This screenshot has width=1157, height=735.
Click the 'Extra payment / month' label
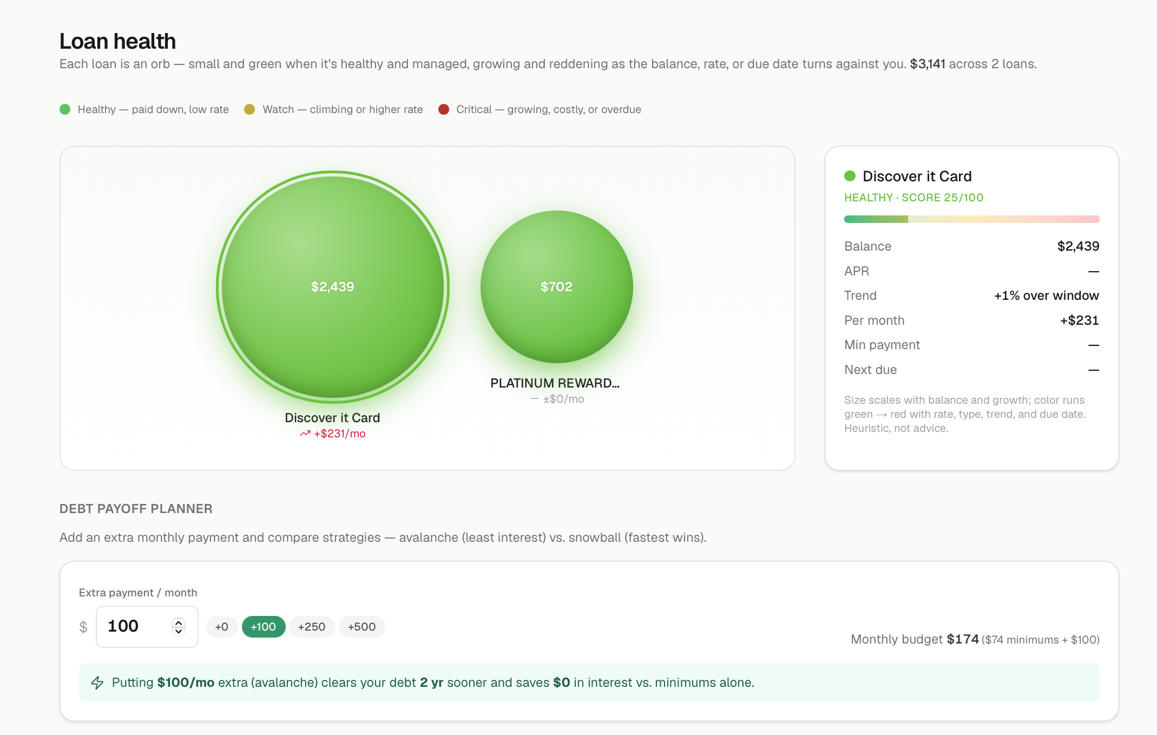click(x=138, y=593)
